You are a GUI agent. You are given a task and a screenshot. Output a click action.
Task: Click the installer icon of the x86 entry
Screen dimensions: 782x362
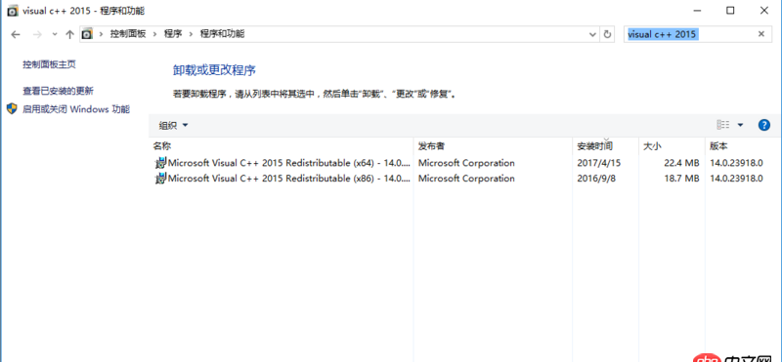(160, 179)
